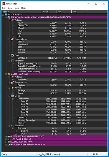Expand the ADATA SWORDFISH node
The image size is (109, 157).
(x=6, y=136)
